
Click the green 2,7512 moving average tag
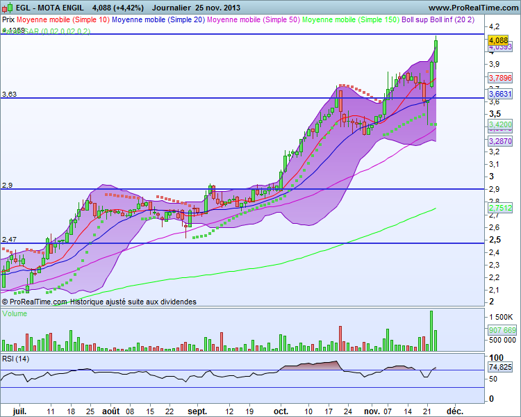500,208
